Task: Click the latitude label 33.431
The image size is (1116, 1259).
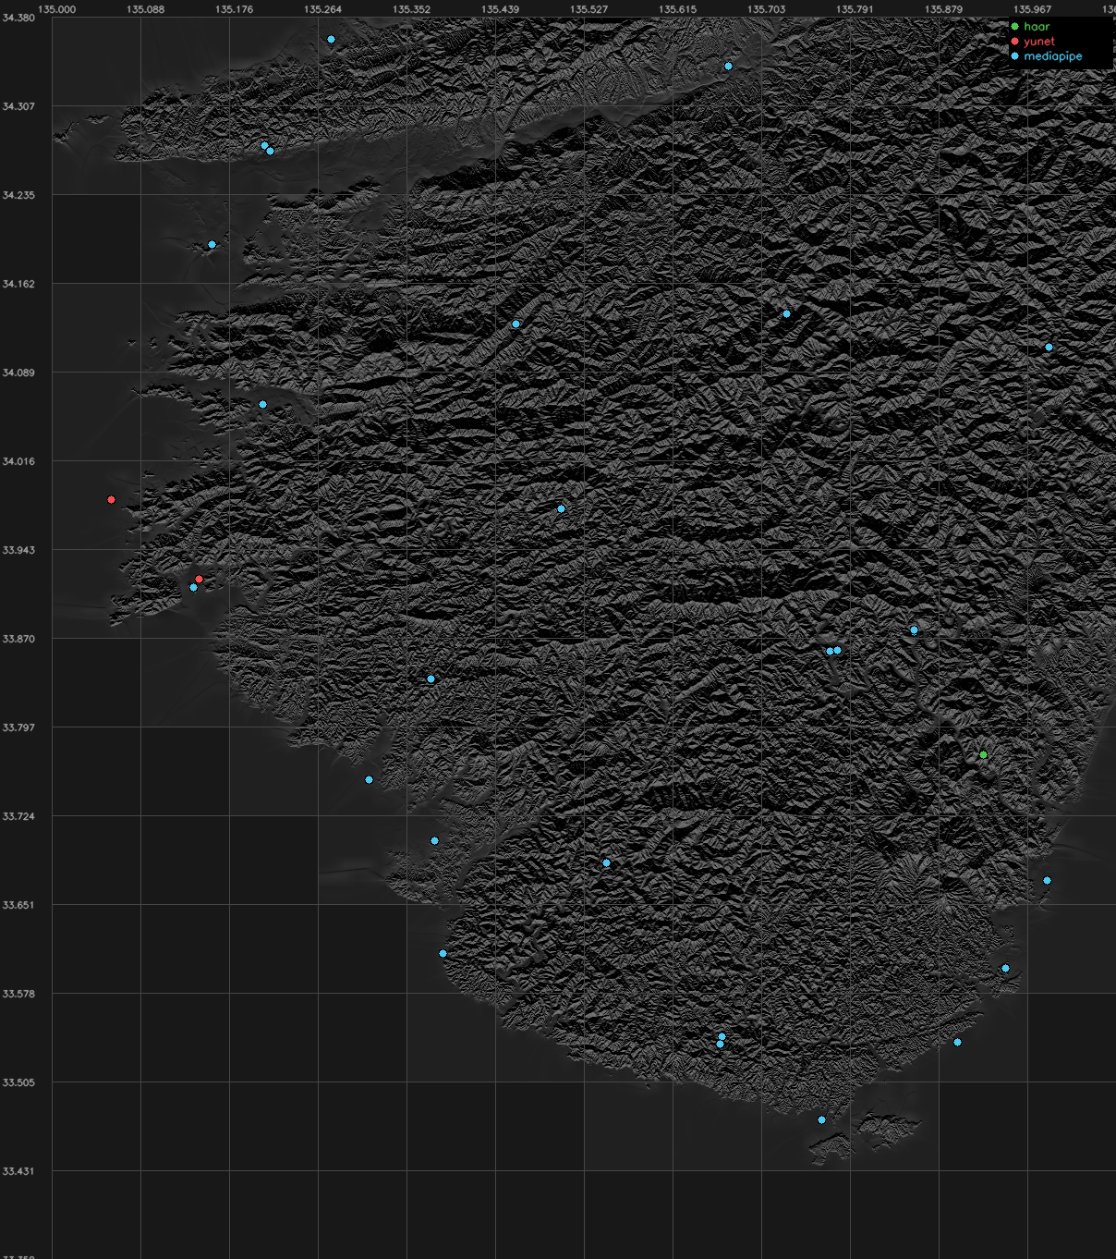Action: [18, 1171]
